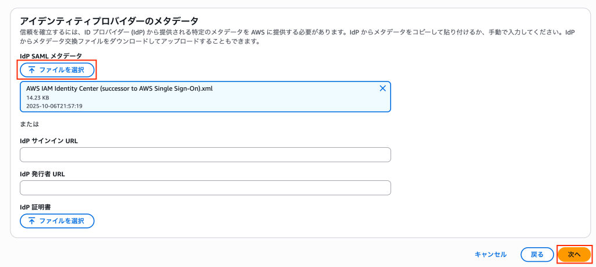The image size is (596, 267).
Task: Remove the uploaded XML file with the X icon
Action: (x=382, y=88)
